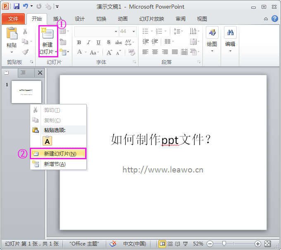Select the Format Painter brush

(25, 52)
